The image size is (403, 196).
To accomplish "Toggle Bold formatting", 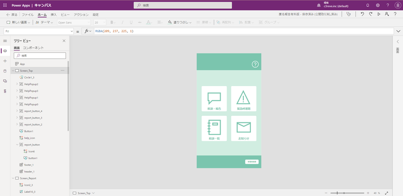I will point(112,22).
